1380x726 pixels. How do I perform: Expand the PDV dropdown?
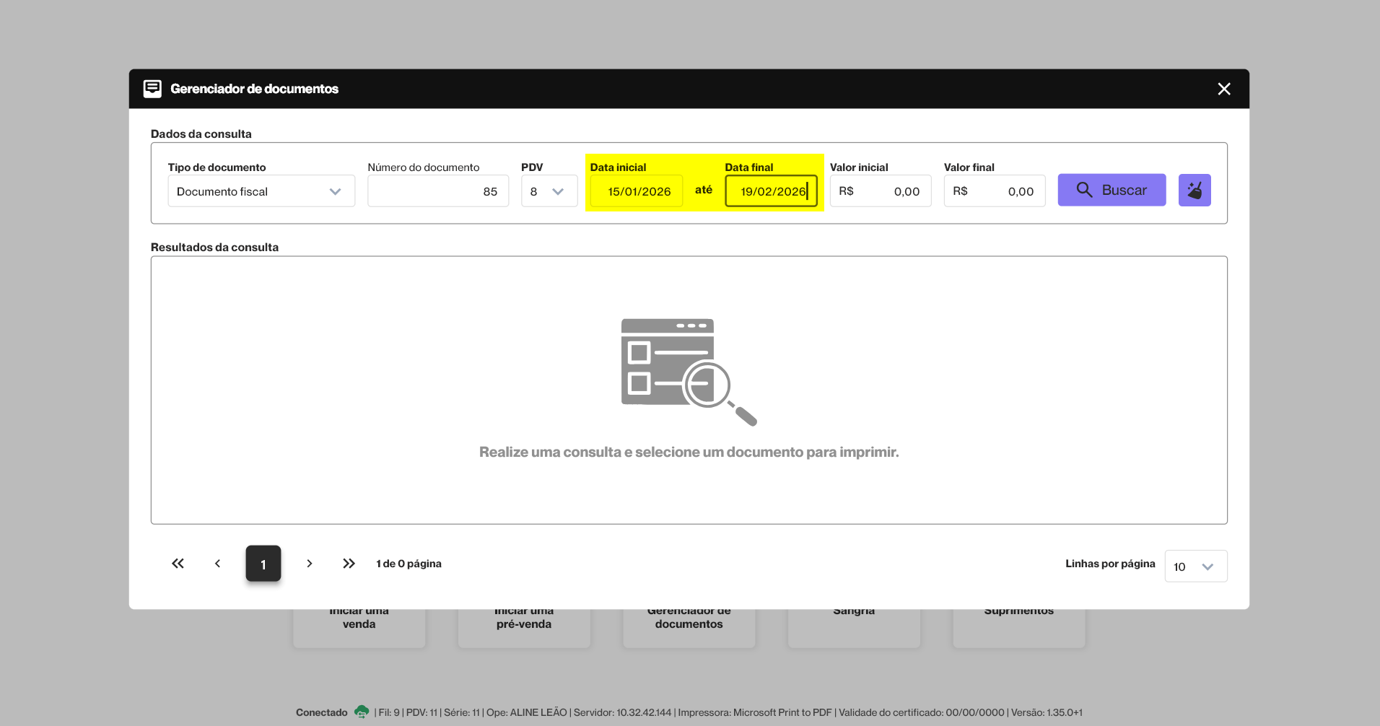(549, 191)
